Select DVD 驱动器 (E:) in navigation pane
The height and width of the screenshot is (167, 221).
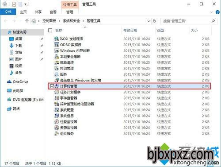28,100
